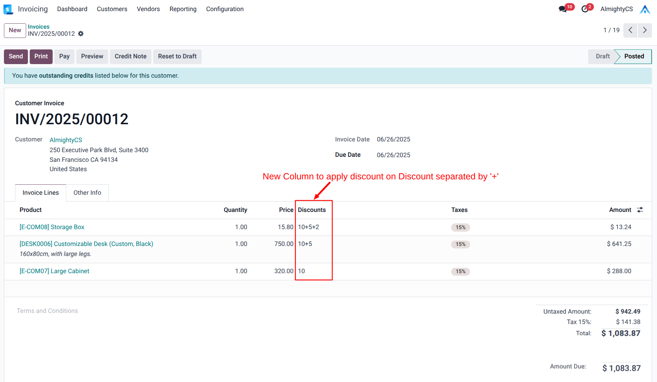
Task: Open the Storage Box product link
Action: (x=52, y=227)
